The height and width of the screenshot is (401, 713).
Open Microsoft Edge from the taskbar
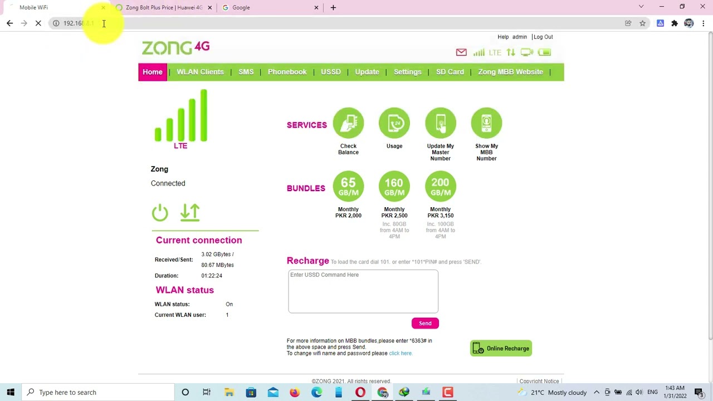(316, 392)
